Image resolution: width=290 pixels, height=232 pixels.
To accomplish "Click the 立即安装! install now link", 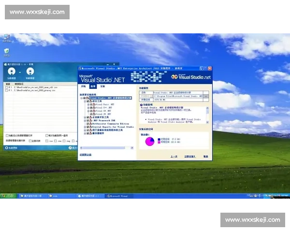I will click(x=189, y=157).
